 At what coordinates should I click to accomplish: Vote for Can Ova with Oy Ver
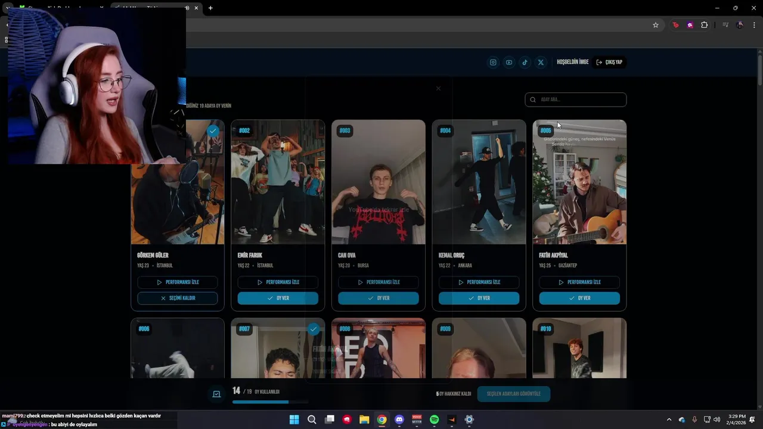coord(379,298)
